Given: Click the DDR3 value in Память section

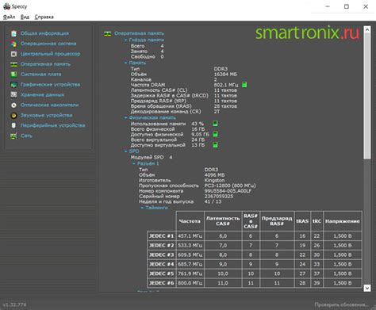Looking at the screenshot, I should click(221, 69).
